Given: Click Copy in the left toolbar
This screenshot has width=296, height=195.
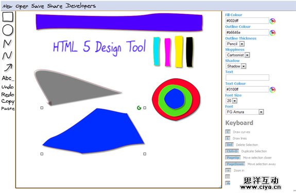Looking at the screenshot, I should click(x=8, y=102).
